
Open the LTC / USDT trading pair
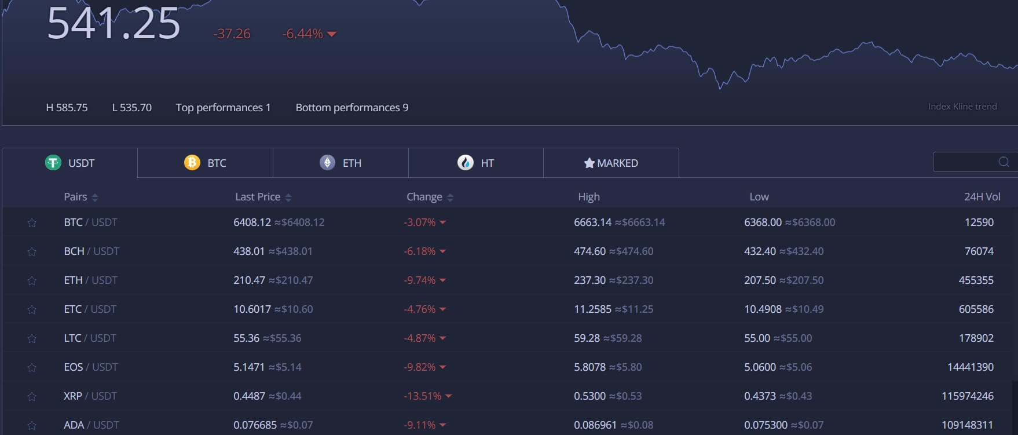click(x=90, y=338)
